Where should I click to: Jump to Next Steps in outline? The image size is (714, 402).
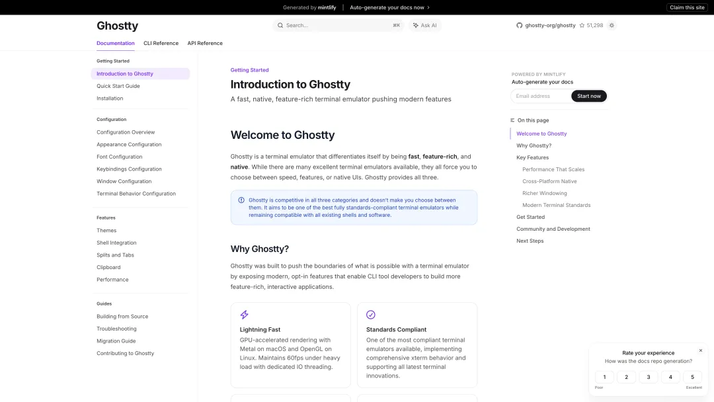point(530,241)
